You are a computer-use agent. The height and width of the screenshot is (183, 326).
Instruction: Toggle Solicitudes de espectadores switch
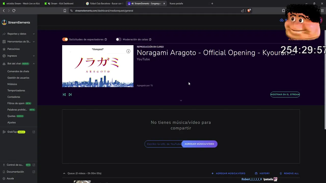tap(65, 39)
